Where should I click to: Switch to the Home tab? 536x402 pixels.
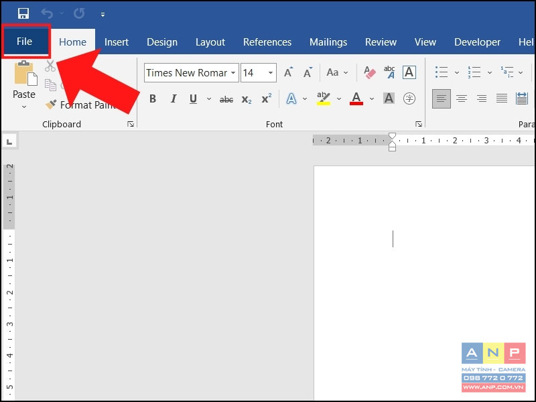coord(72,42)
